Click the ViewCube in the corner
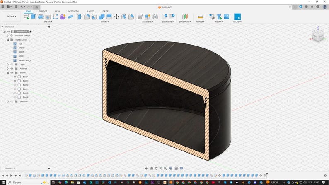 (318, 36)
